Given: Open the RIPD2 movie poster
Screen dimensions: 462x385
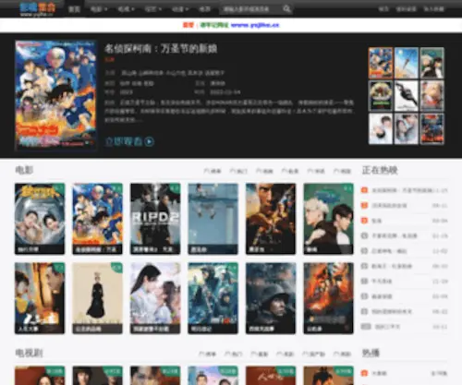Looking at the screenshot, I should 155,219.
